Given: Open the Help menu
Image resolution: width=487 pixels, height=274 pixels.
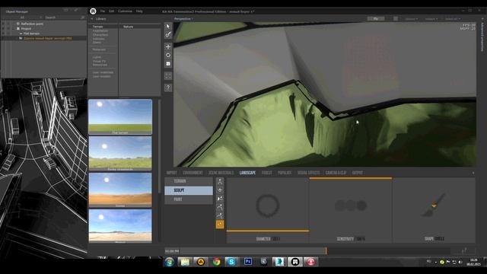Looking at the screenshot, I should pos(139,11).
